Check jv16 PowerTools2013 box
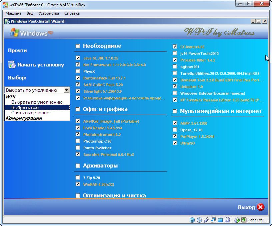 pyautogui.click(x=175, y=53)
